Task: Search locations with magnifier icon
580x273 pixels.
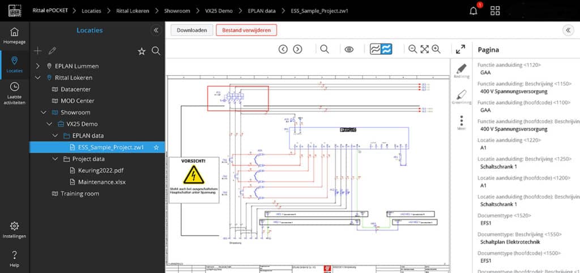Action: click(156, 51)
